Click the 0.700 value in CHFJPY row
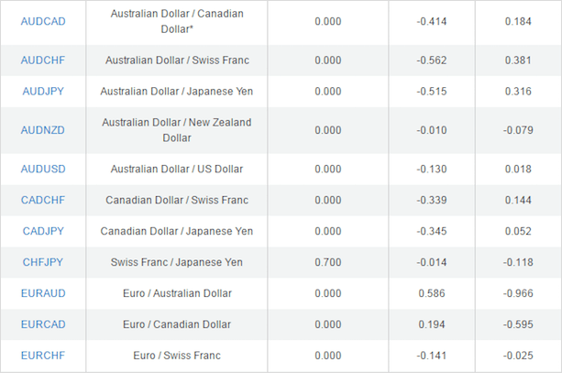Viewport: 562px width, 373px height. (327, 262)
